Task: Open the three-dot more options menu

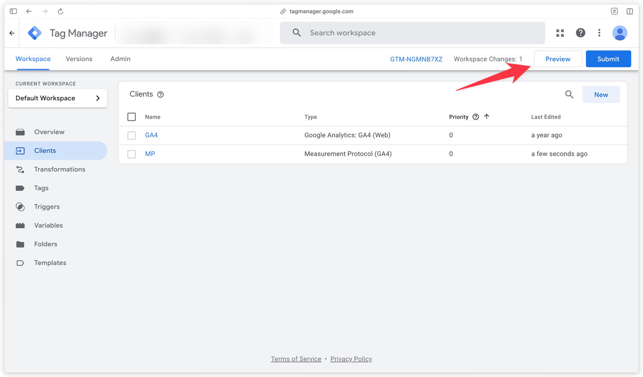Action: [x=599, y=33]
